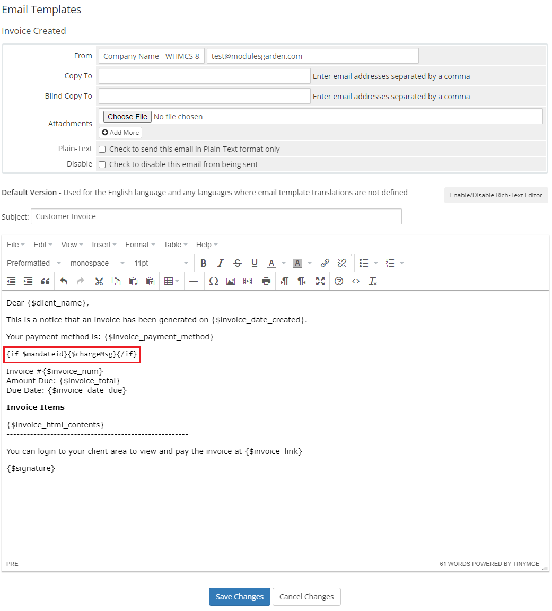This screenshot has height=611, width=552.
Task: Redo the last undone edit
Action: click(81, 281)
